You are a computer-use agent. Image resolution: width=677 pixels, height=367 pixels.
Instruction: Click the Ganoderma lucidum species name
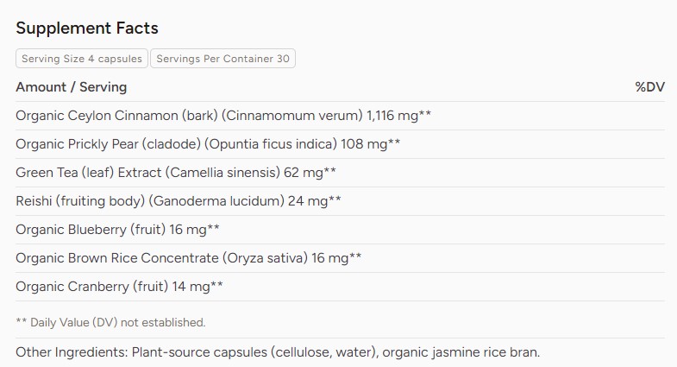point(216,201)
